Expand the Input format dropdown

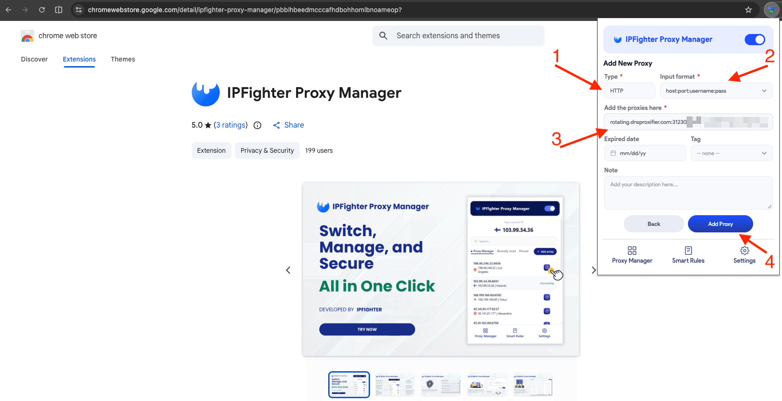click(716, 91)
